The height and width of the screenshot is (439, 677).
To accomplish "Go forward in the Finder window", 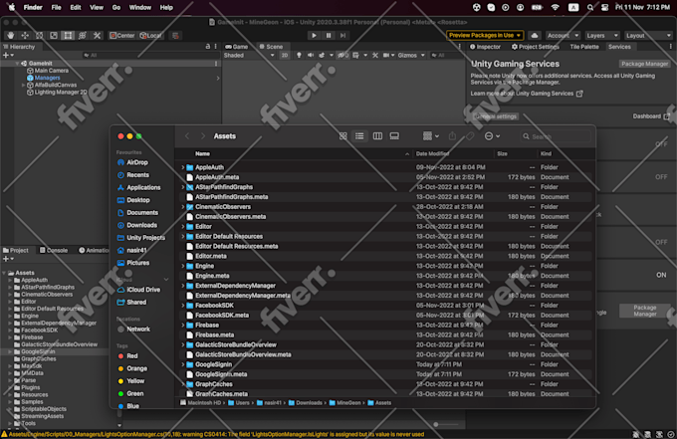I will click(x=202, y=136).
